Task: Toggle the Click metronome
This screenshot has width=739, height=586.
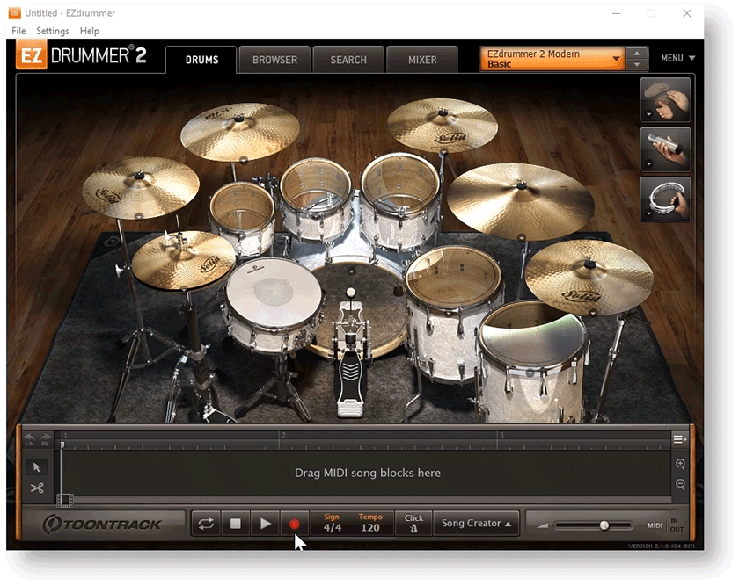Action: pyautogui.click(x=413, y=523)
